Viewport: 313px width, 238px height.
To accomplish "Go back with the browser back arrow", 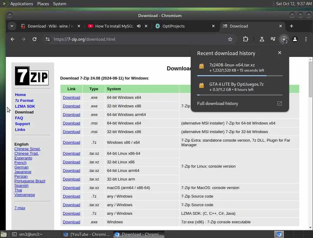I will pos(12,39).
